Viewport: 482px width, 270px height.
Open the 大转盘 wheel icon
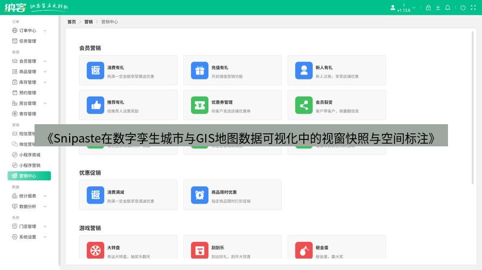(96, 251)
